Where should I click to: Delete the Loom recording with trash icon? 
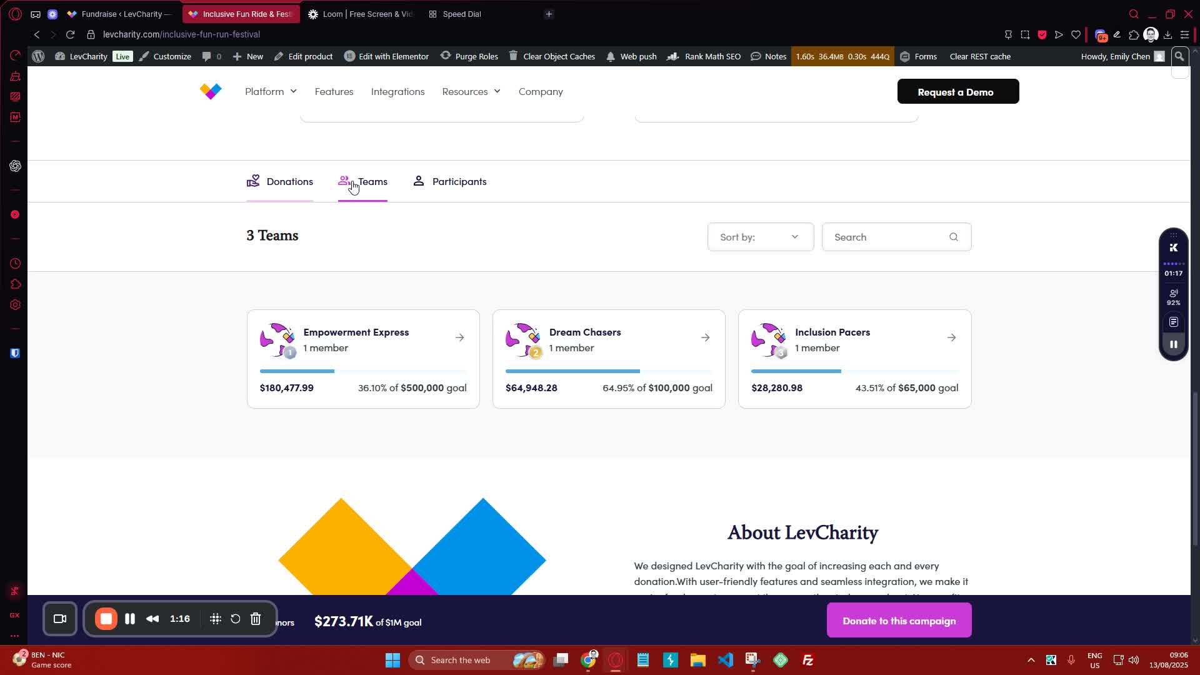[256, 619]
